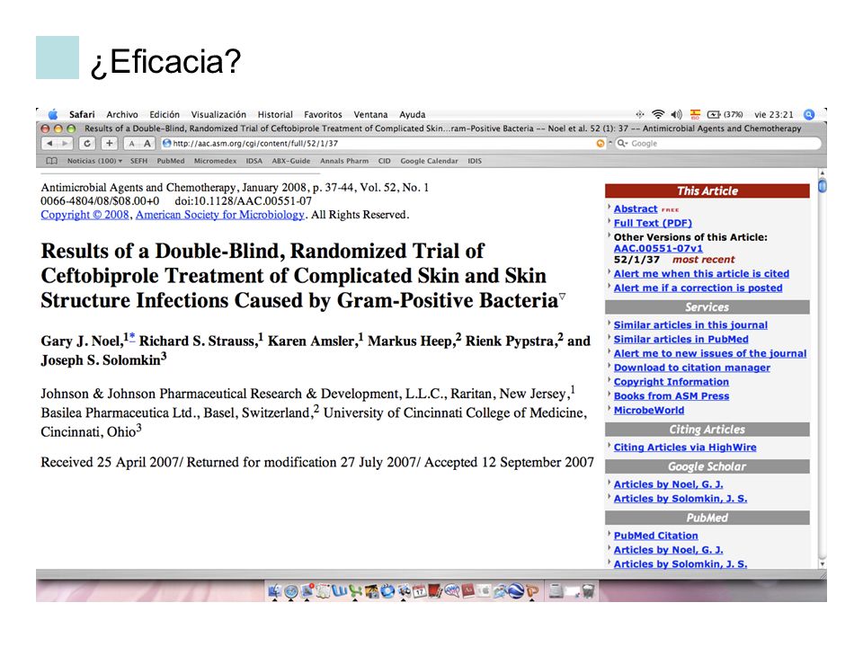Open the Visualización menu

point(218,114)
